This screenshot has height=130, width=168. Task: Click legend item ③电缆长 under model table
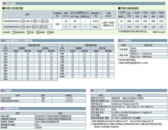pyautogui.click(x=41, y=32)
